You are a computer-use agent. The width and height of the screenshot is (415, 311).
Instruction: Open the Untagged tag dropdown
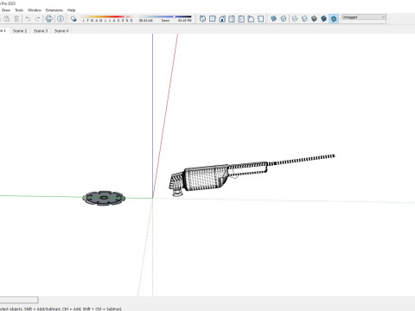point(363,17)
